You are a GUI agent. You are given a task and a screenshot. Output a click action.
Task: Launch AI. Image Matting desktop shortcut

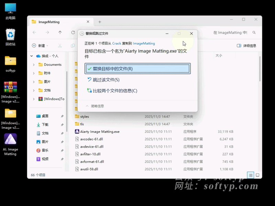click(10, 145)
